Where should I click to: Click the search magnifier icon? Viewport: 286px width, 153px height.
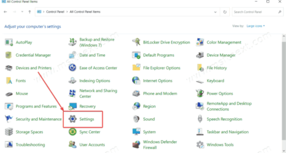click(280, 12)
